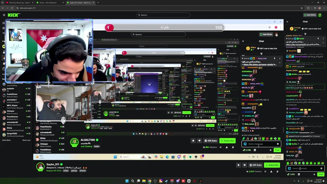This screenshot has width=327, height=184.
Task: Expand the gift leaderboard chevron
Action: [305, 34]
